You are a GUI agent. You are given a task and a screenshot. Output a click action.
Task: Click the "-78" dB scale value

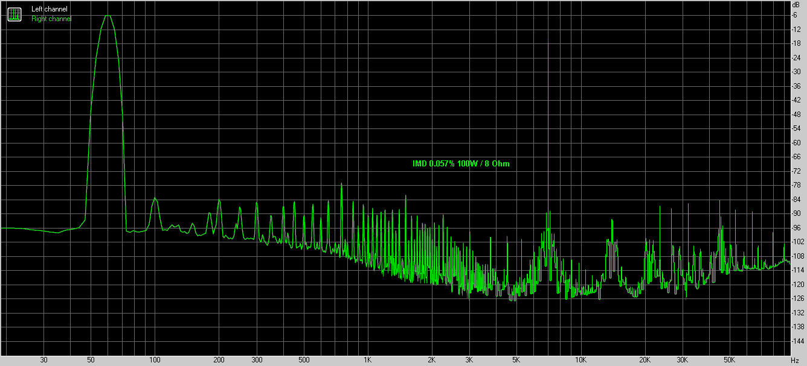tap(797, 185)
